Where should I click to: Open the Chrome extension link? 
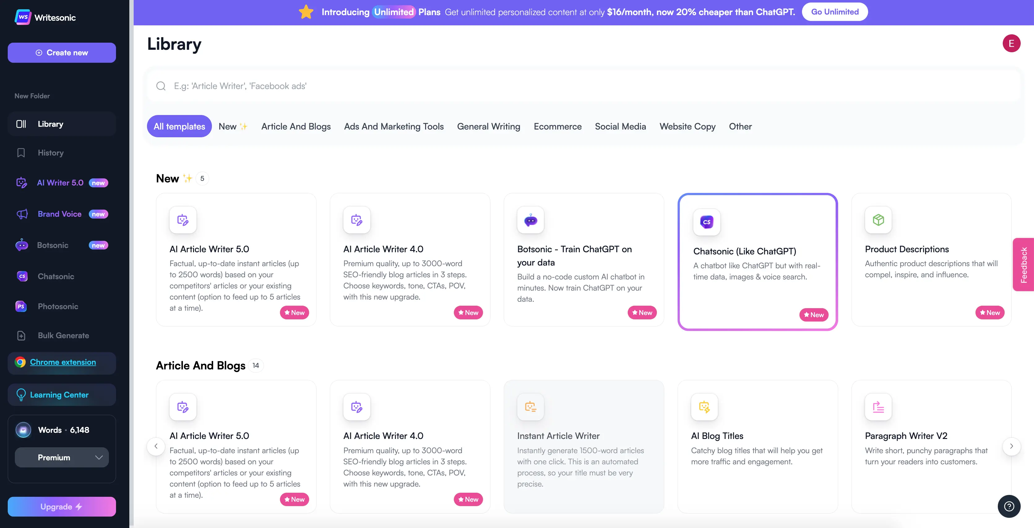(x=63, y=362)
